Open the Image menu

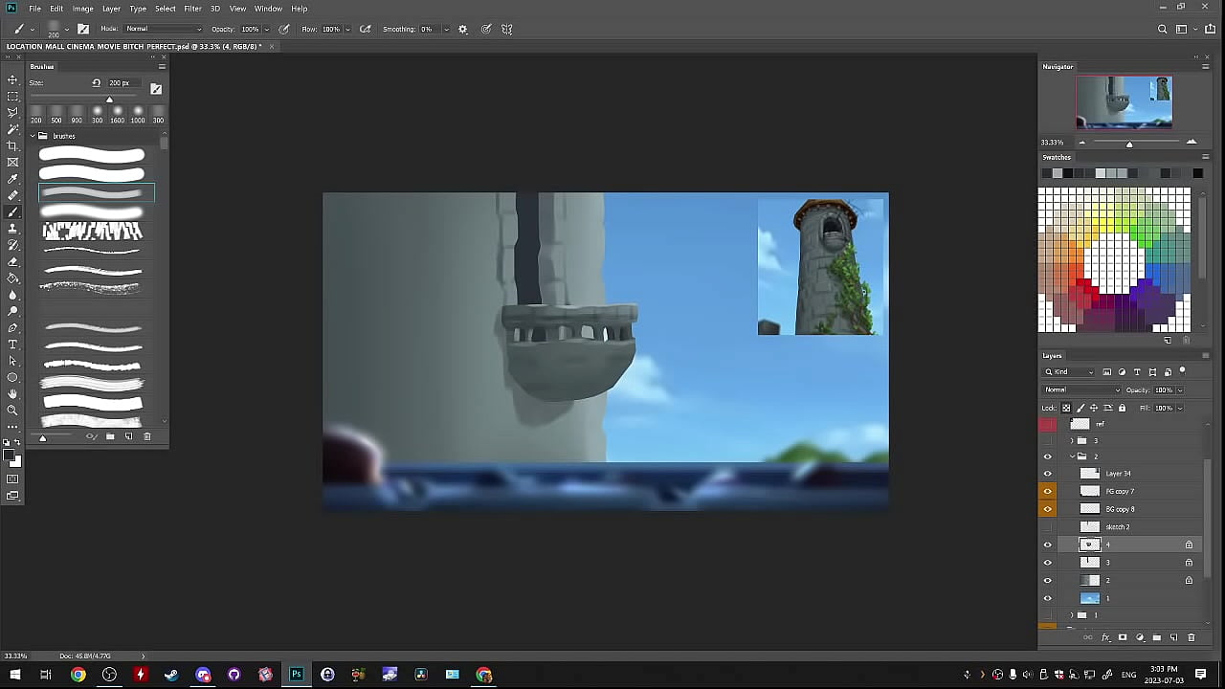pyautogui.click(x=83, y=9)
